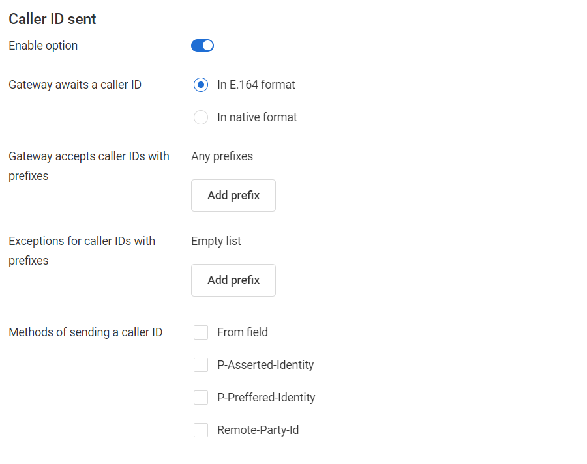Viewport: 587px width, 464px height.
Task: Click the Enable option label text
Action: point(43,46)
